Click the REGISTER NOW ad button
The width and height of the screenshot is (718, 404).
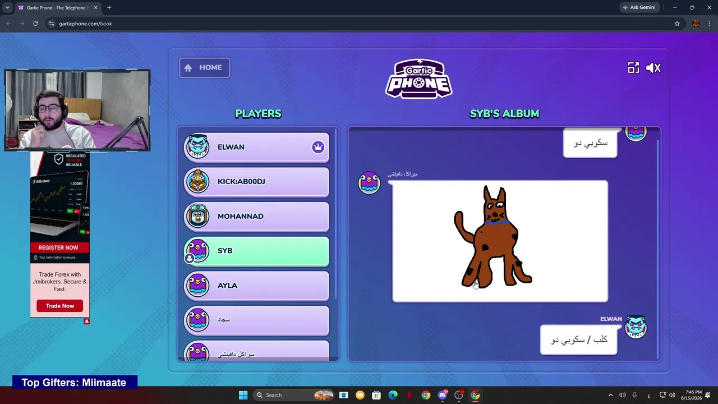[x=58, y=247]
